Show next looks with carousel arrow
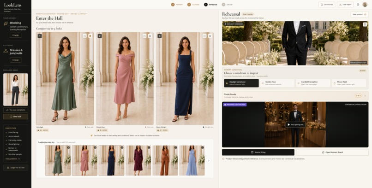The image size is (372, 188). point(209,160)
